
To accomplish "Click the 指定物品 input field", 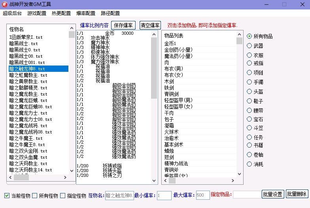I will (246, 195).
